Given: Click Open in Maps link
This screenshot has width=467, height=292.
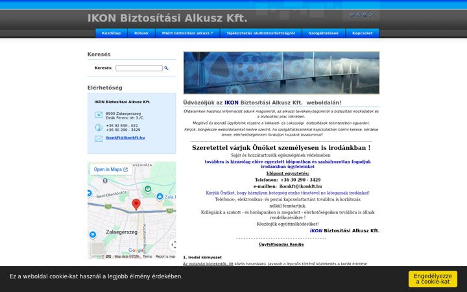Looking at the screenshot, I should point(111,169).
